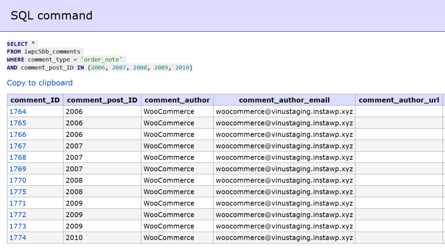This screenshot has height=248, width=445.
Task: Open comment ID 1771 link
Action: (18, 203)
